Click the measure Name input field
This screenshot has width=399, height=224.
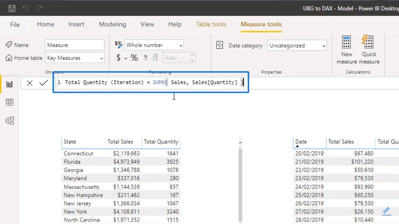75,45
